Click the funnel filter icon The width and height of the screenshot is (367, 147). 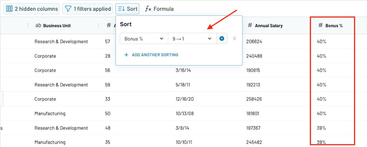pyautogui.click(x=68, y=9)
